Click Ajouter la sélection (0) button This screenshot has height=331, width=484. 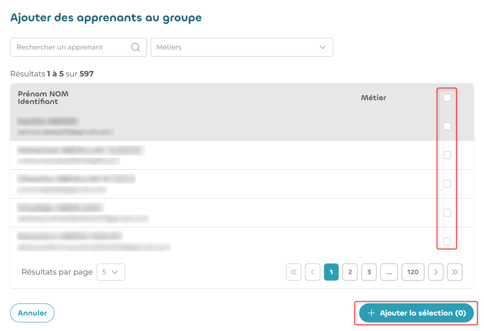(417, 313)
